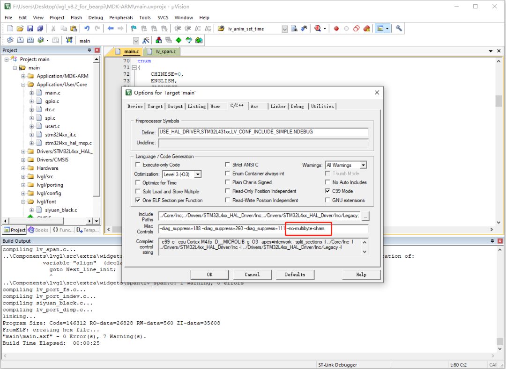Enable Strict ANSI C option
This screenshot has width=506, height=369.
coord(228,165)
